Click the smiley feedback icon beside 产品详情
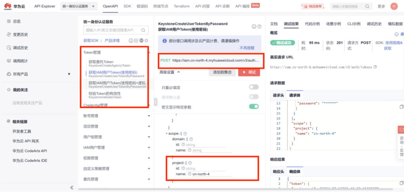Image resolution: width=404 pixels, height=192 pixels. point(130,40)
